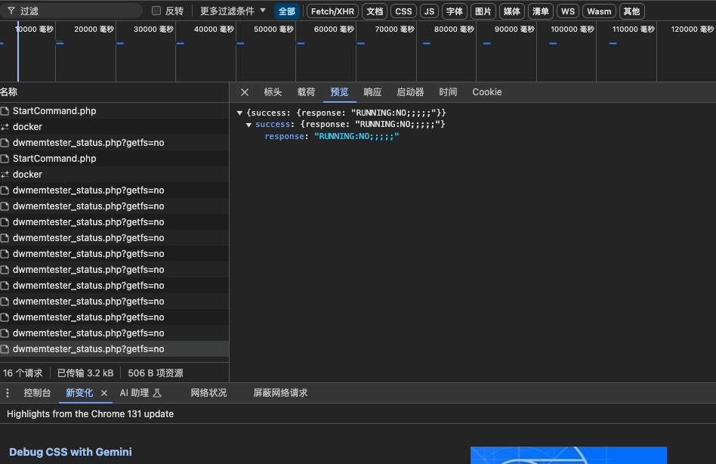Click the filter funnel icon
Screen dimensions: 716x464
click(11, 11)
